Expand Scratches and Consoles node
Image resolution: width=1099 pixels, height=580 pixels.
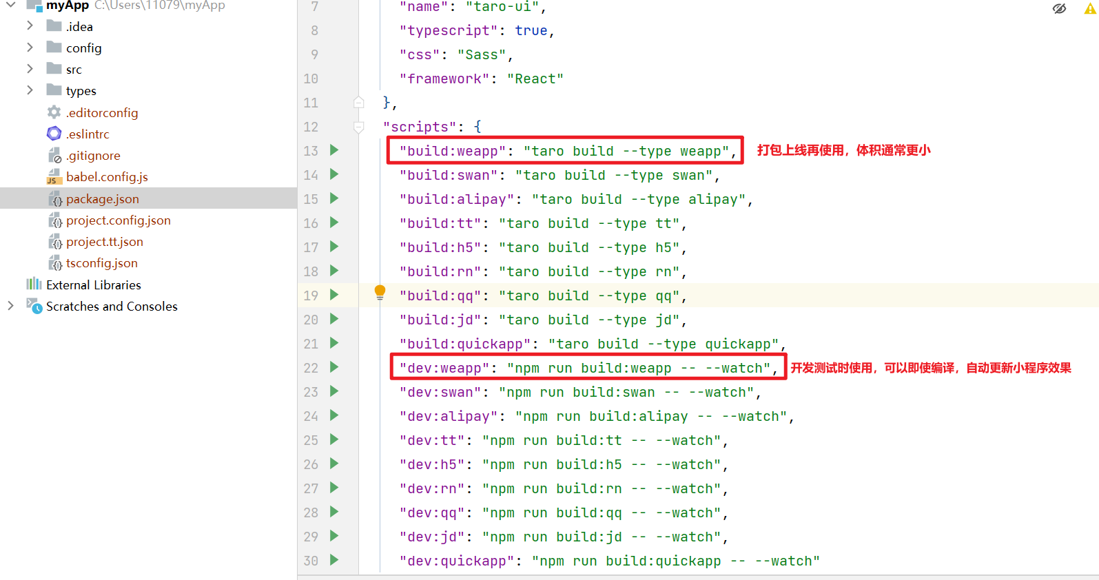[x=10, y=306]
